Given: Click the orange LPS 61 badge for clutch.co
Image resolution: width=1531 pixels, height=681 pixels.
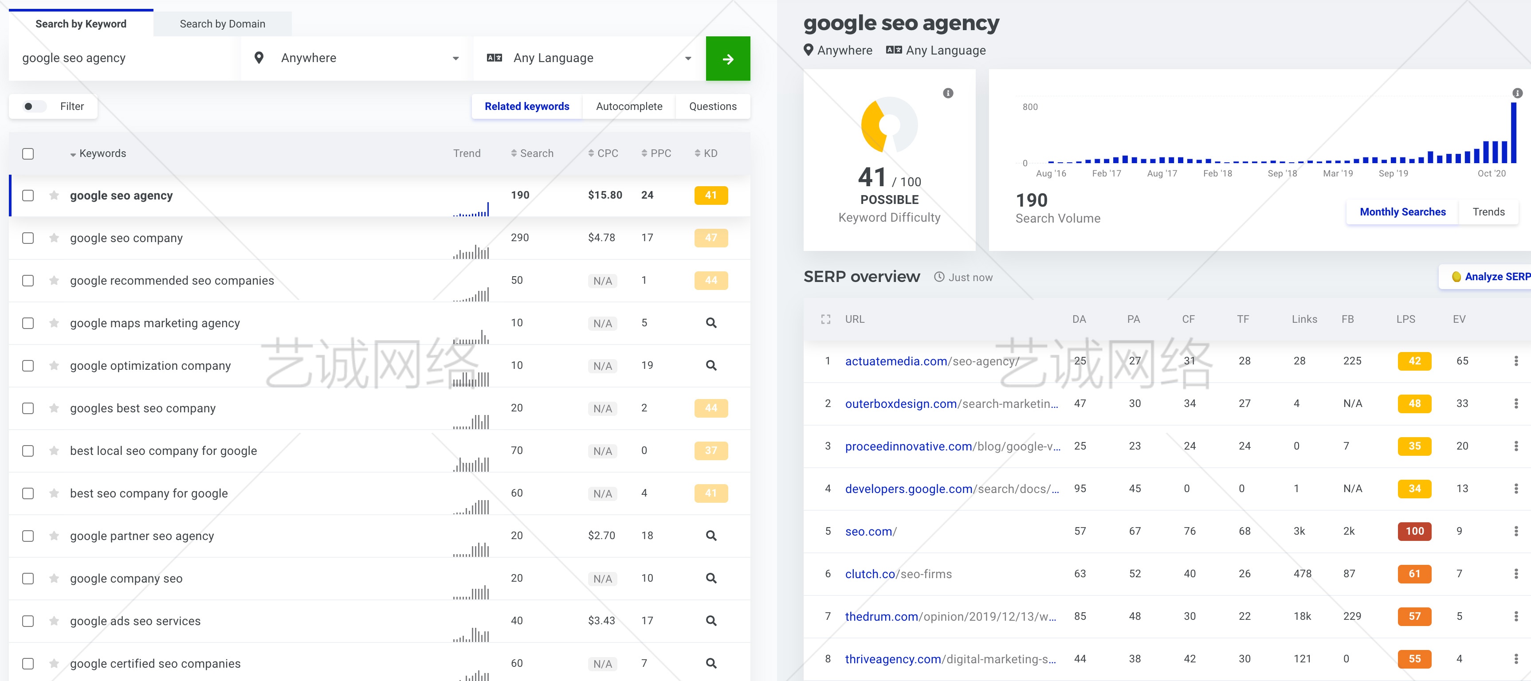Looking at the screenshot, I should (1414, 574).
